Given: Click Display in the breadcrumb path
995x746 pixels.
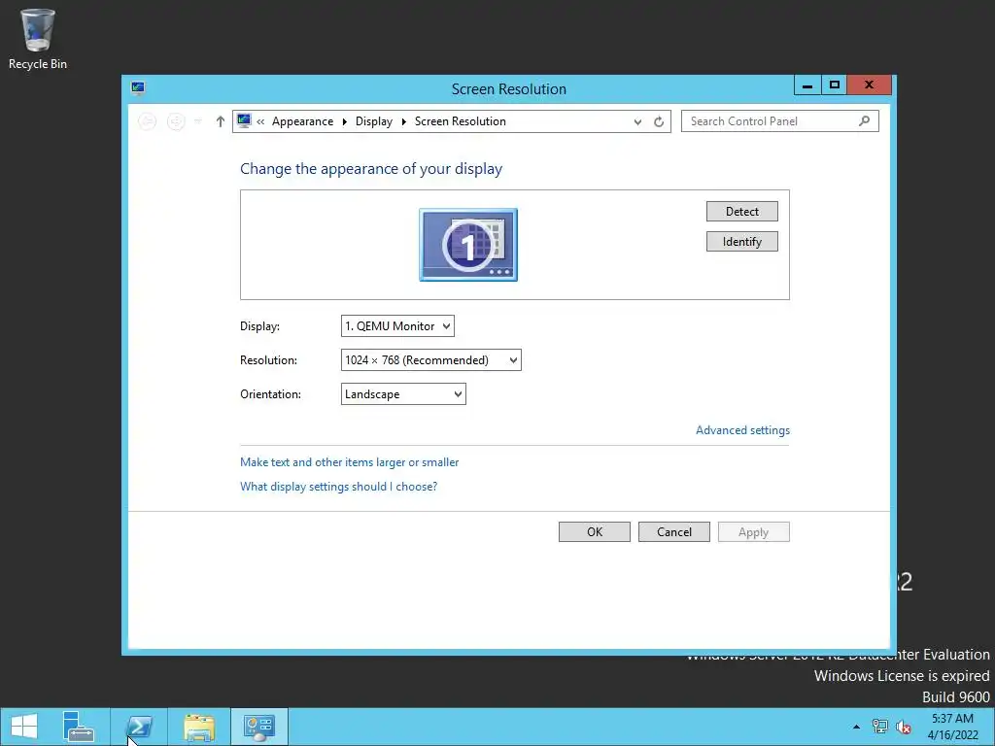Looking at the screenshot, I should (374, 121).
